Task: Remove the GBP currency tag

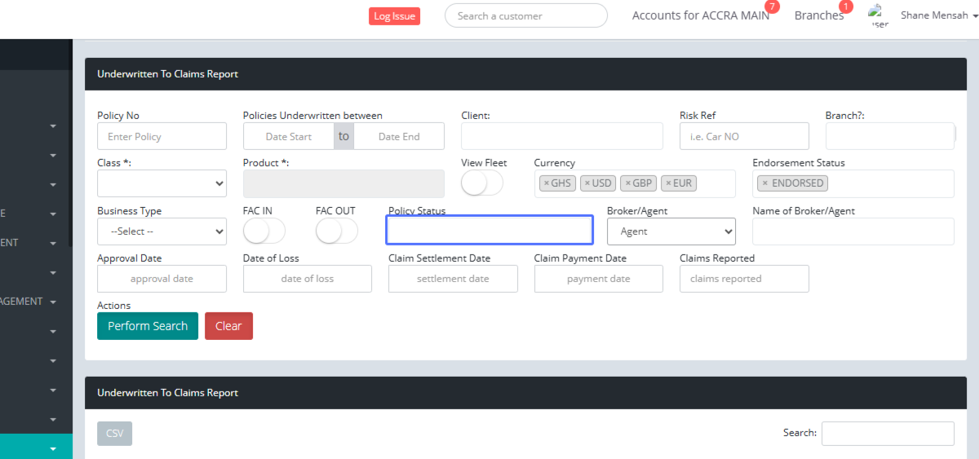Action: coord(627,183)
